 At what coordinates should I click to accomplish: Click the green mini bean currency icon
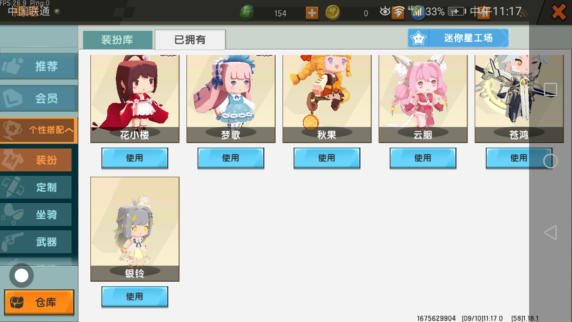(x=247, y=13)
